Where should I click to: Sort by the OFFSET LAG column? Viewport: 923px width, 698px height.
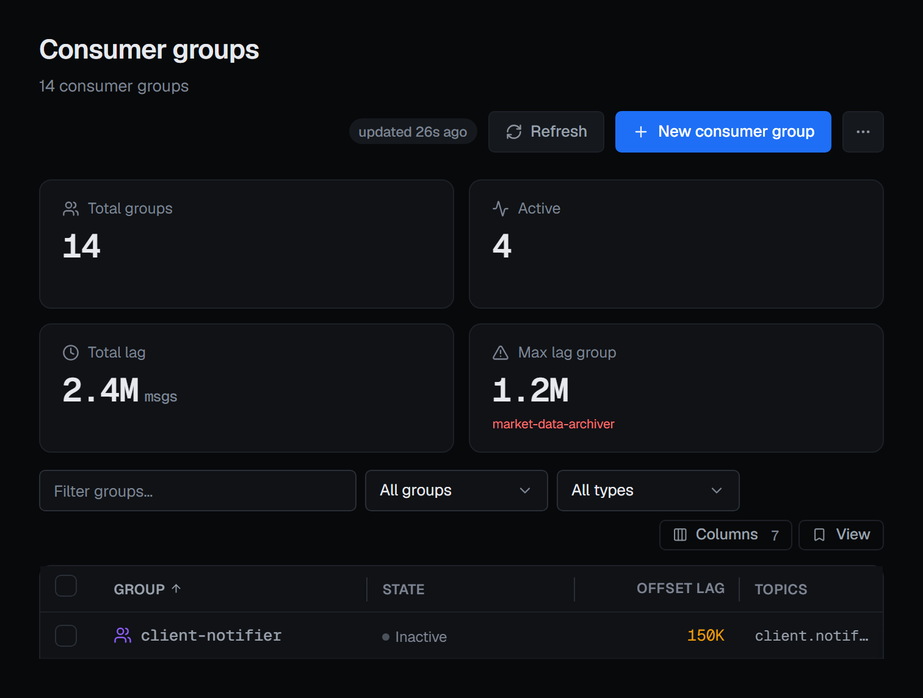point(681,588)
